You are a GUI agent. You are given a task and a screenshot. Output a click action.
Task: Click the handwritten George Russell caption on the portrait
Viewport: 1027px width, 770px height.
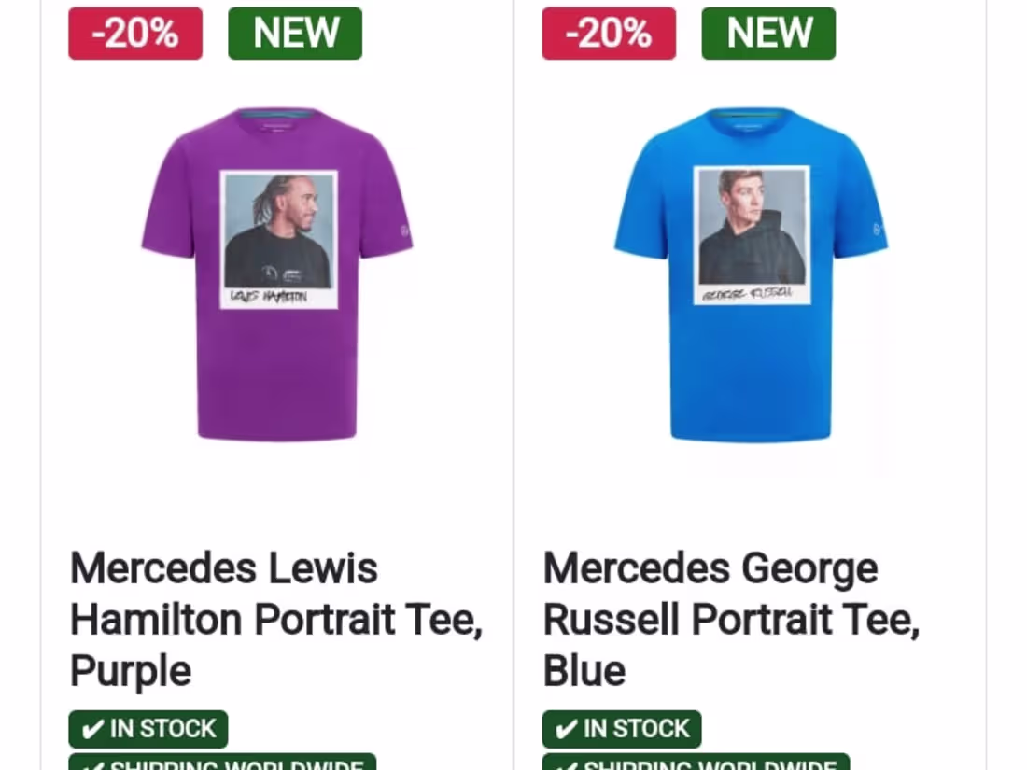[x=747, y=293]
